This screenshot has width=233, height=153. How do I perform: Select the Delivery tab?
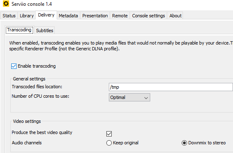point(46,15)
